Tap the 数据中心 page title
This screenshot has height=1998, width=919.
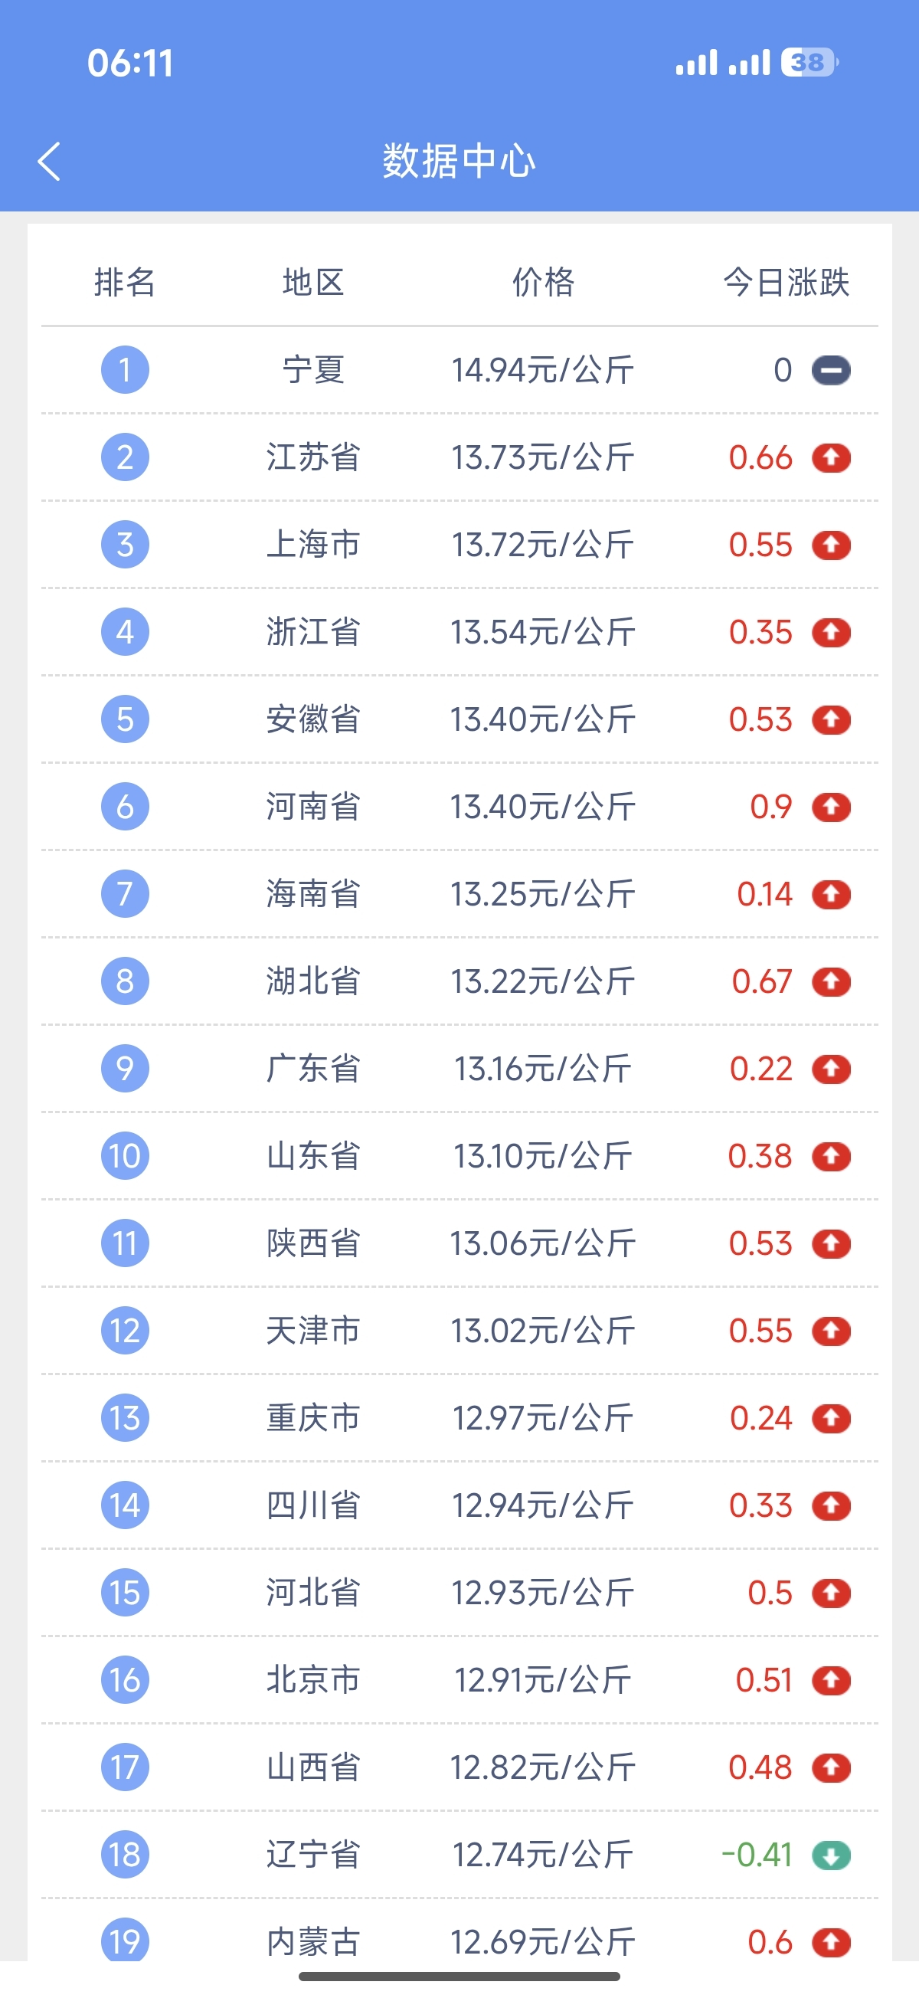(x=459, y=162)
